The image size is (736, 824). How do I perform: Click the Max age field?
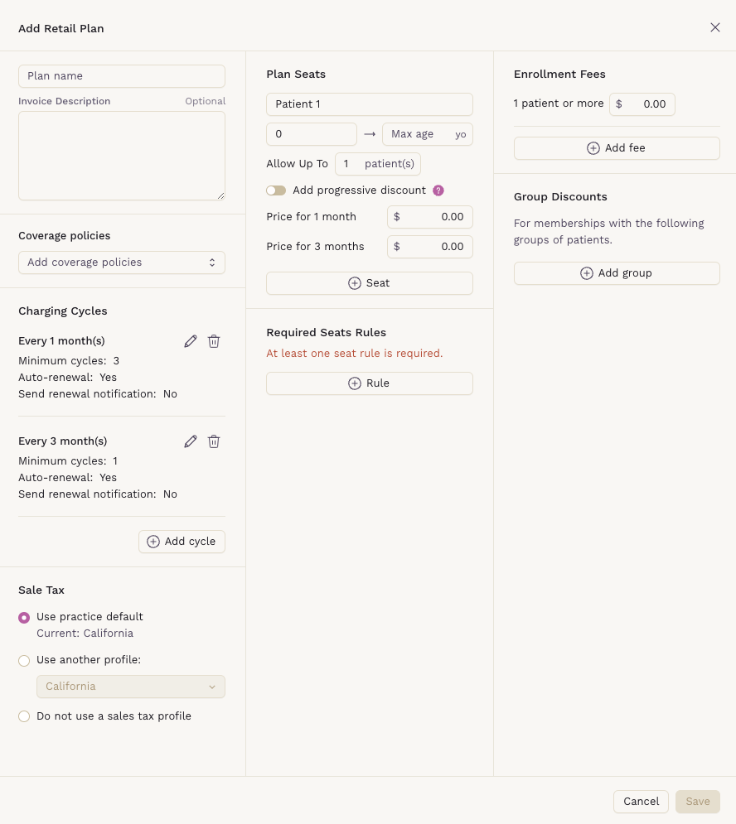coord(427,134)
